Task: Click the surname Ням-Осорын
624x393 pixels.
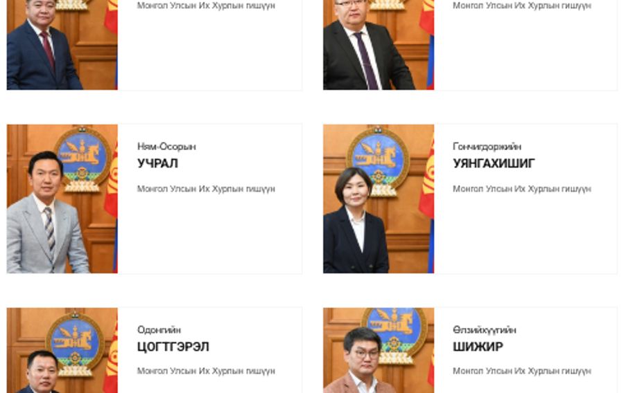Action: tap(166, 147)
